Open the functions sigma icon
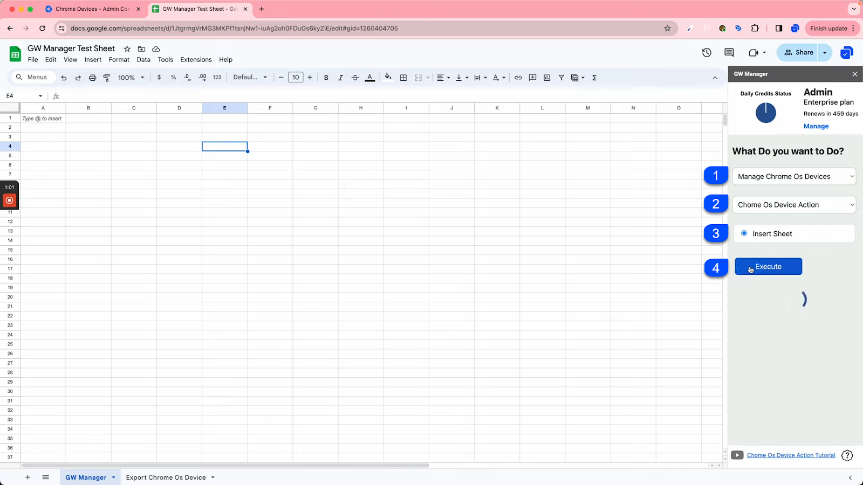Viewport: 863px width, 485px height. [594, 78]
